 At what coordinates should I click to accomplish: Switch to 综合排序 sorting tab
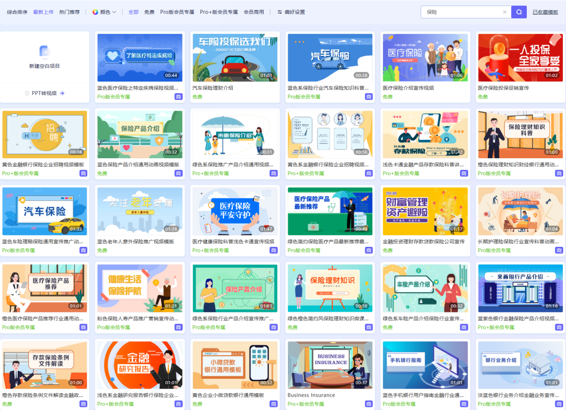tap(17, 12)
